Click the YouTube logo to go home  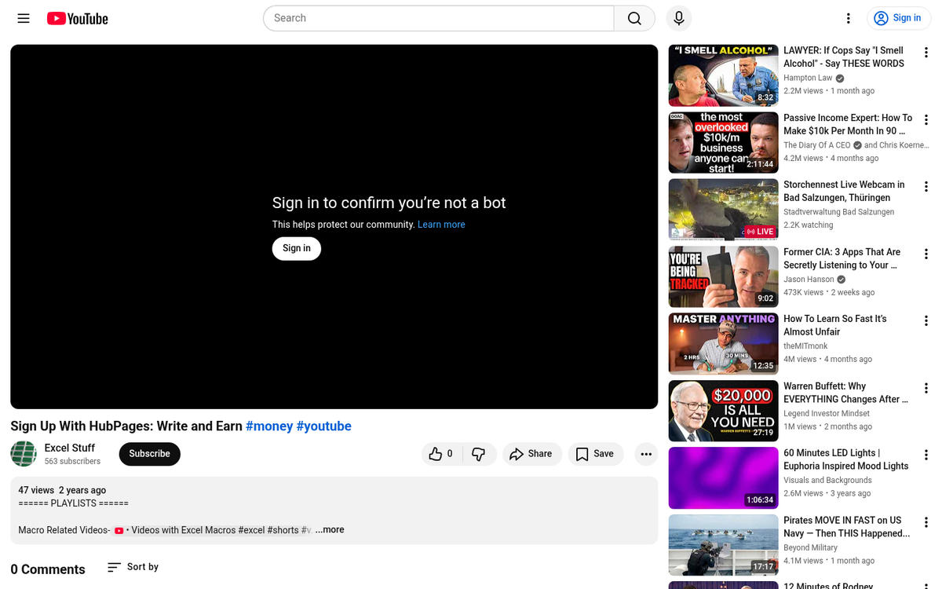76,18
